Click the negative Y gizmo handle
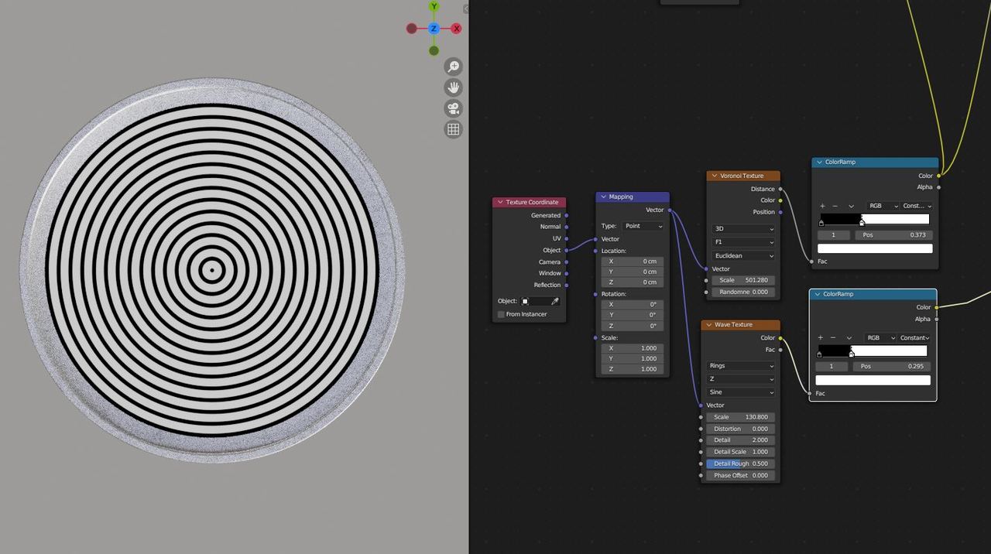 point(434,51)
